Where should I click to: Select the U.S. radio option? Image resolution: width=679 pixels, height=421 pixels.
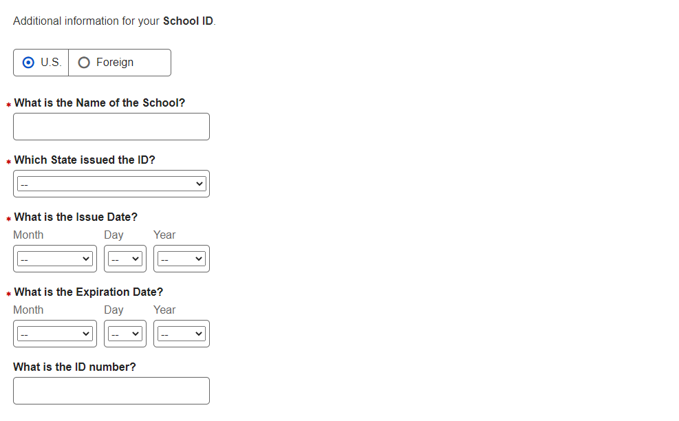tap(28, 63)
